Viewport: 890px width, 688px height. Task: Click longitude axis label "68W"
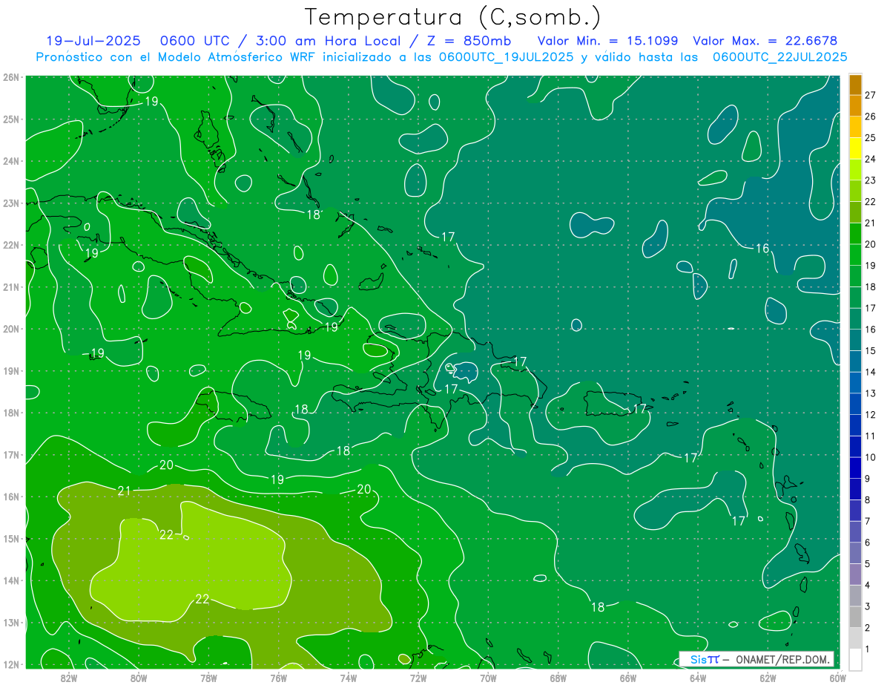pos(558,678)
